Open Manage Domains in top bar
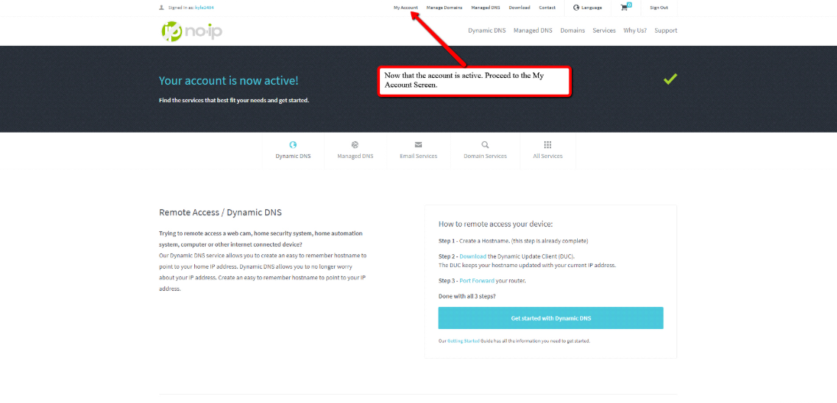837x403 pixels. (x=444, y=8)
